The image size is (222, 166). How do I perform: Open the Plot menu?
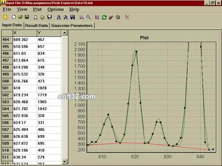37,9
